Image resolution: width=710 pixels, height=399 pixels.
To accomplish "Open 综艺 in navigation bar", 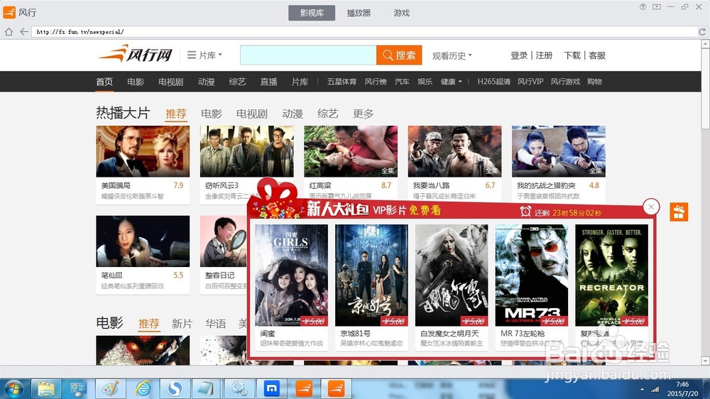I will pos(237,82).
